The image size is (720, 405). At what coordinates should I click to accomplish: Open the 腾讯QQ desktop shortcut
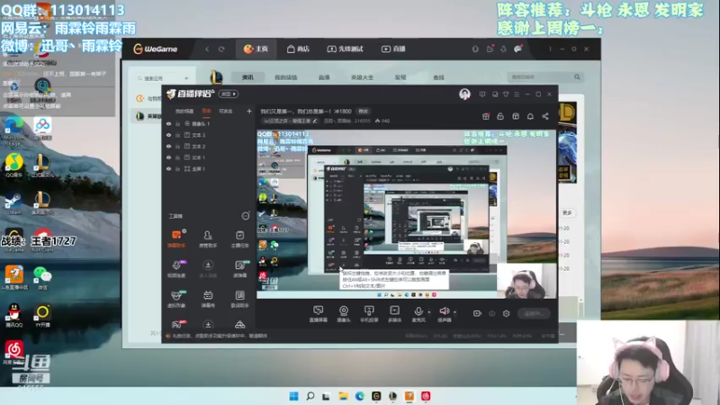pos(13,316)
